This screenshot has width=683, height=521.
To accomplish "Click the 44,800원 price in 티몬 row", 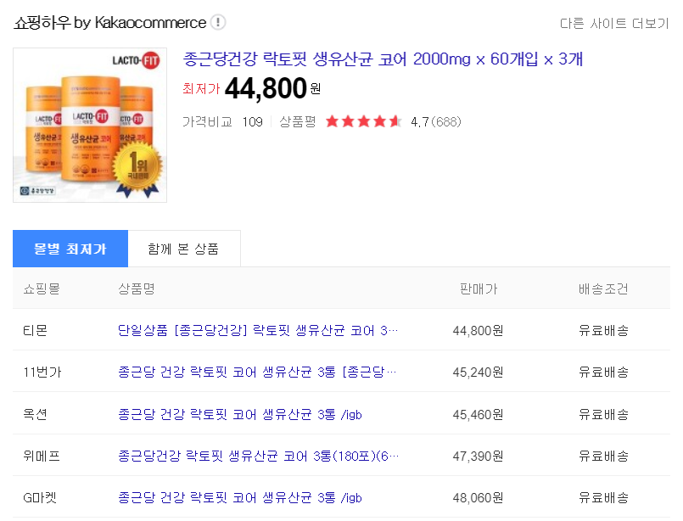I will (x=478, y=331).
